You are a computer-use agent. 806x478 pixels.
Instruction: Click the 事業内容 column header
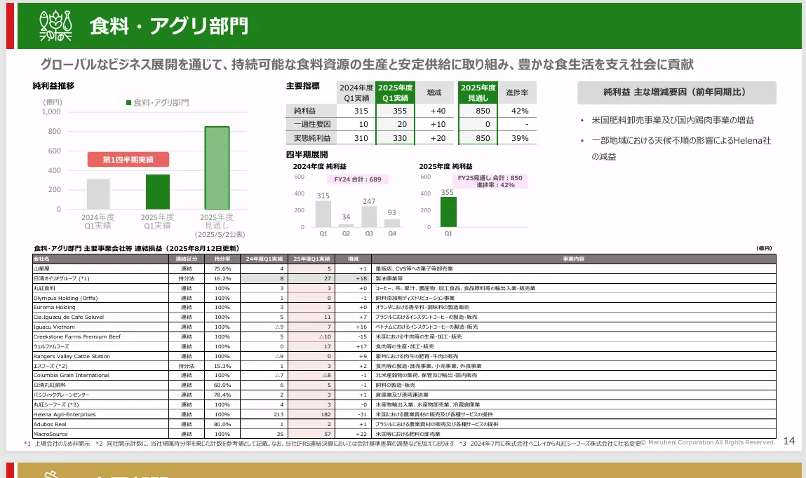(x=574, y=259)
